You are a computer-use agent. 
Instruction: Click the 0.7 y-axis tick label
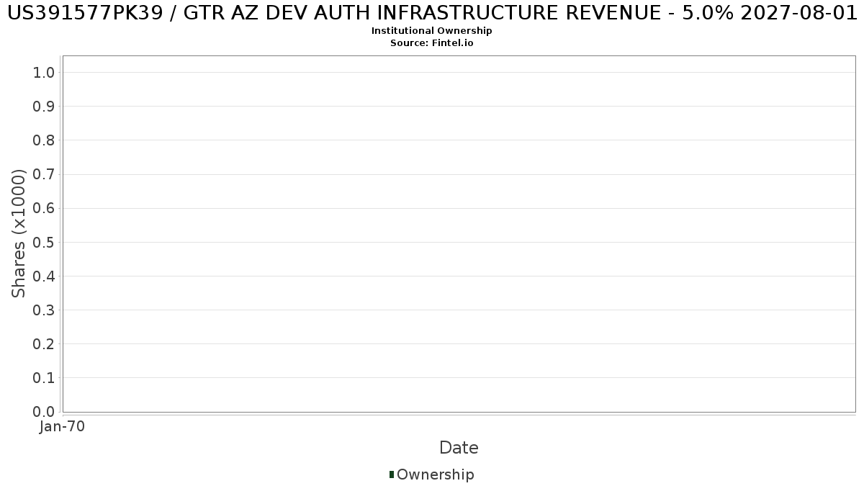click(44, 174)
